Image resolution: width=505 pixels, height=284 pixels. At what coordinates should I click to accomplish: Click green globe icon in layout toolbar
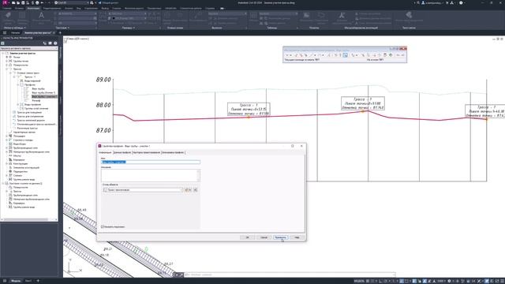pos(391,55)
